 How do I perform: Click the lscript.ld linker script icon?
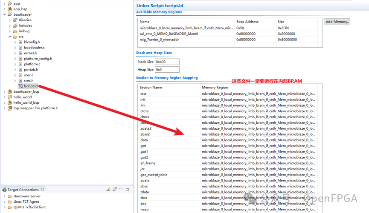(20, 86)
